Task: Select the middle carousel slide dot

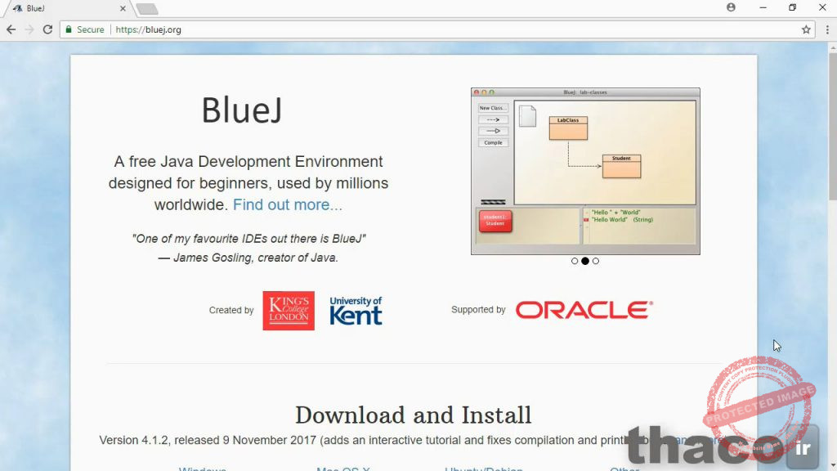Action: pyautogui.click(x=585, y=261)
